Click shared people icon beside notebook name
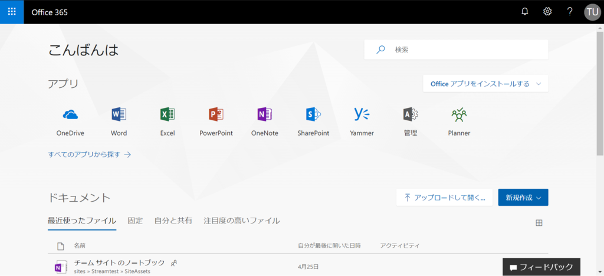Image resolution: width=604 pixels, height=276 pixels. pos(174,263)
